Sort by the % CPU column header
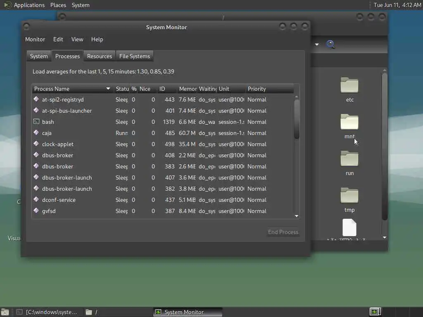 pyautogui.click(x=134, y=89)
